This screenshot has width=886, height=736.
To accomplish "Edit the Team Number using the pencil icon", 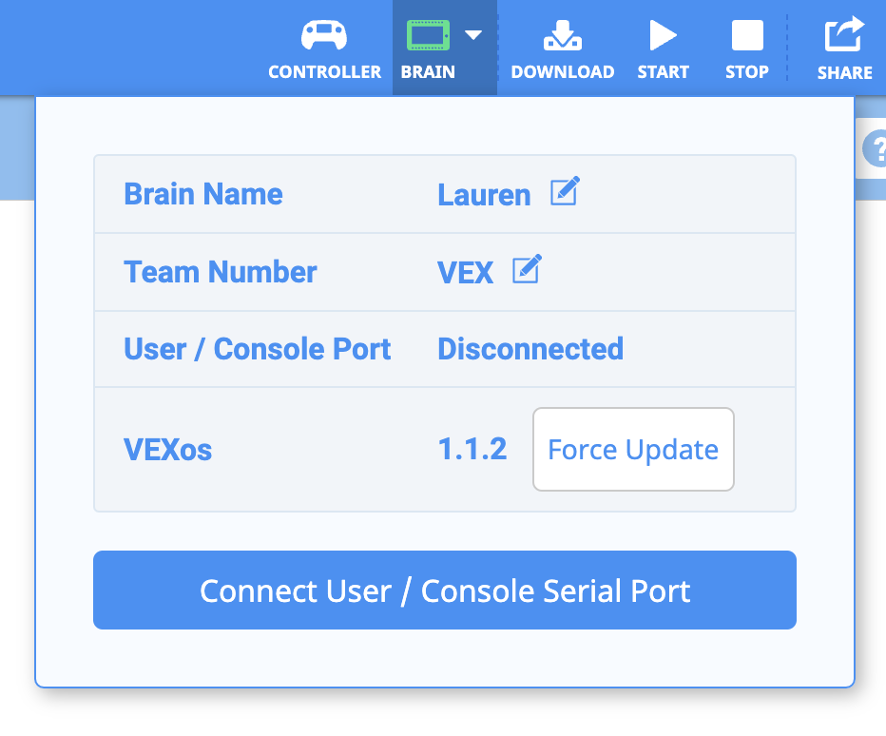I will click(528, 269).
